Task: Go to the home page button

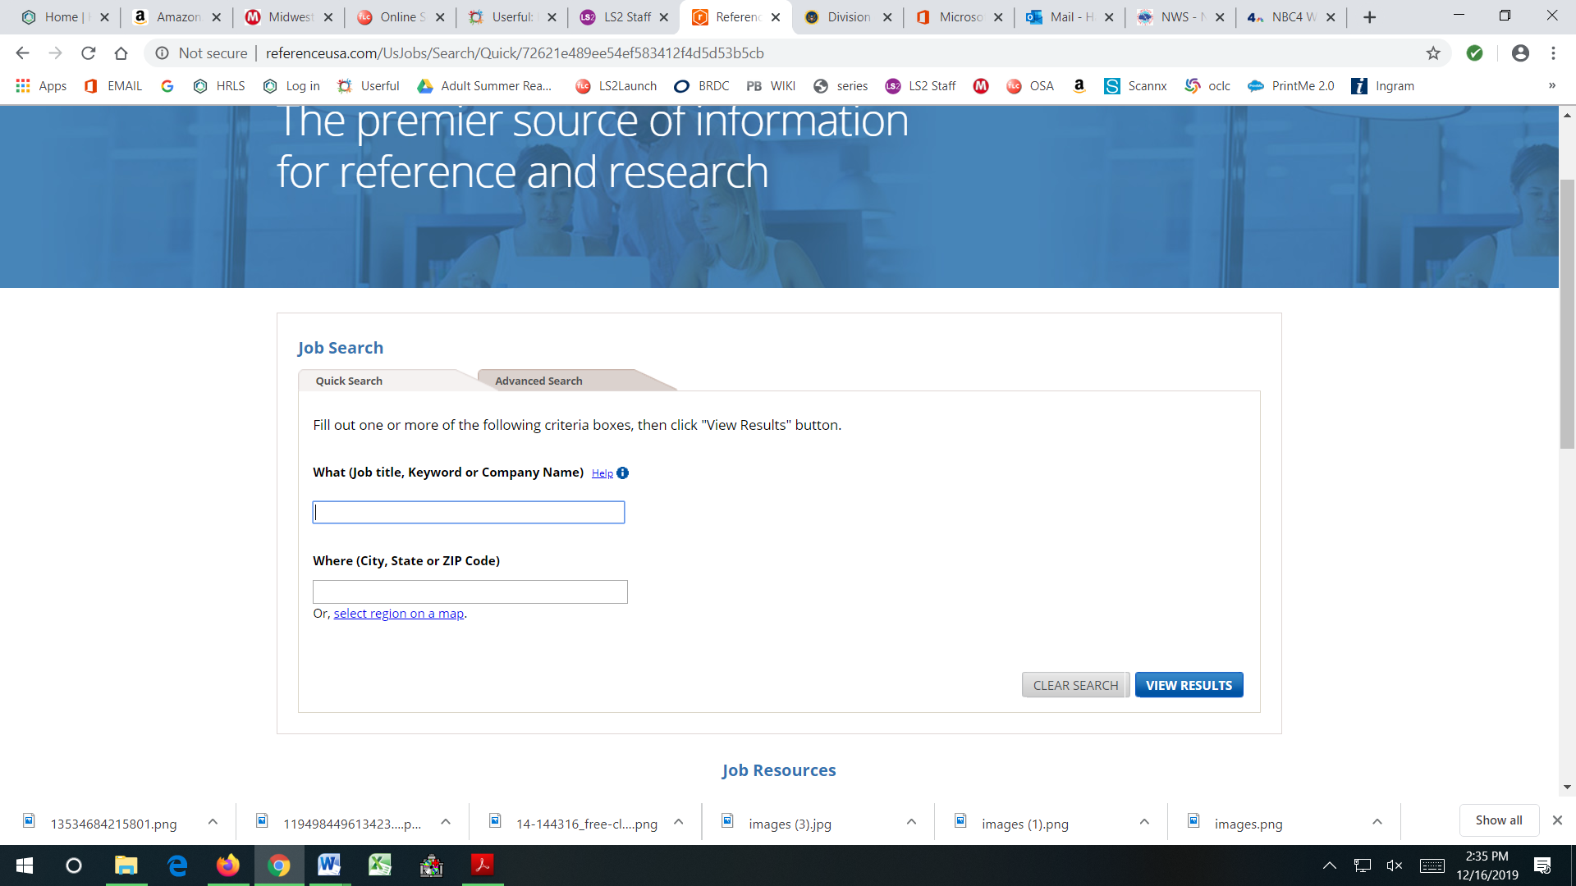Action: point(121,53)
